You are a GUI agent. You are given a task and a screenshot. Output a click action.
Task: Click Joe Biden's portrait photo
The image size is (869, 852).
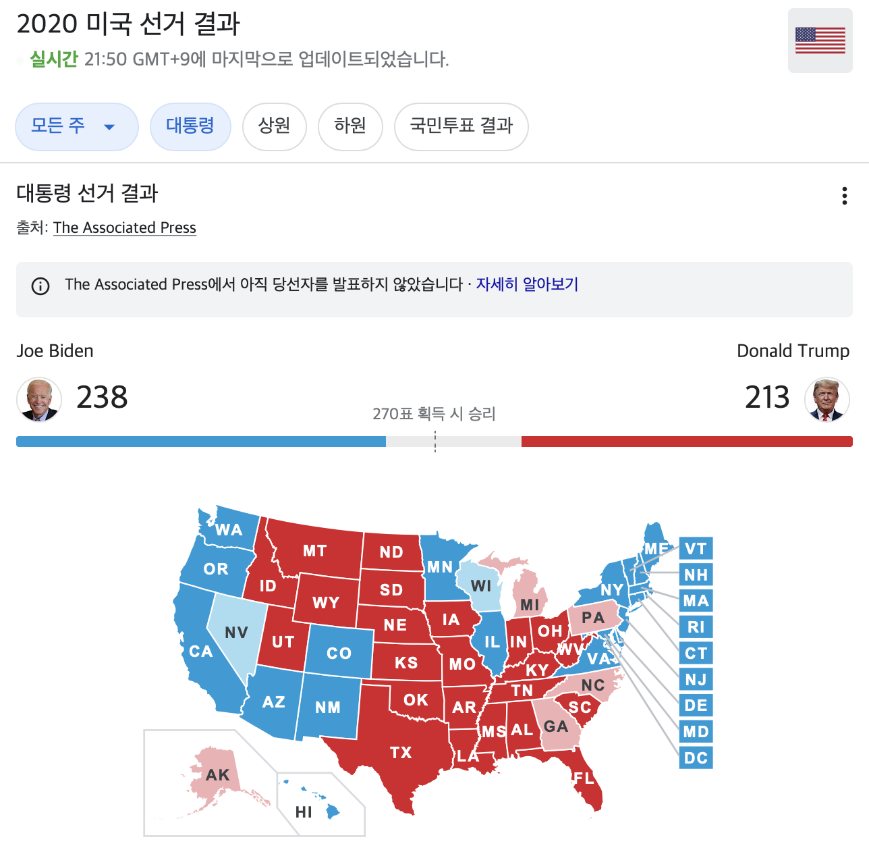pyautogui.click(x=39, y=400)
